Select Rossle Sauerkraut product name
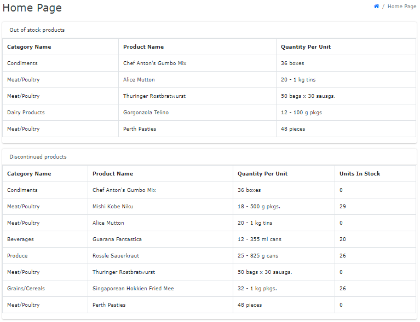The height and width of the screenshot is (322, 420). pos(116,256)
